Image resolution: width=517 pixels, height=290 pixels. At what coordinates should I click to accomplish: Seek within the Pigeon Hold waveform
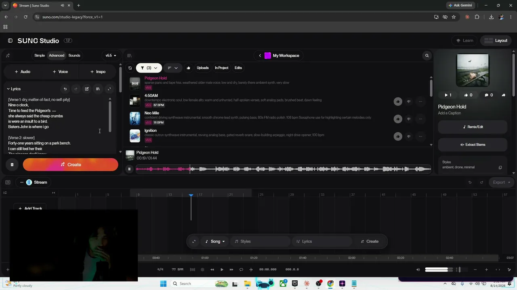[x=284, y=169]
